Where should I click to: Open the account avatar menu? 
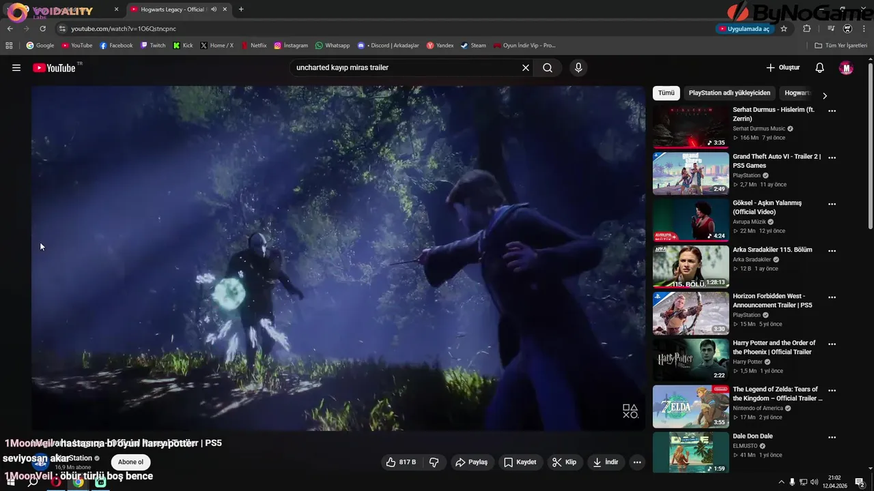pyautogui.click(x=846, y=68)
